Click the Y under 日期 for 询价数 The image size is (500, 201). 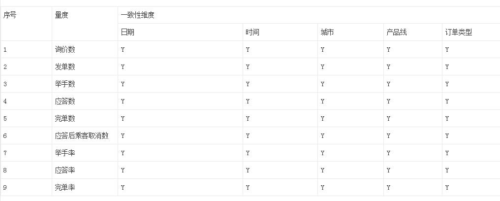point(123,49)
